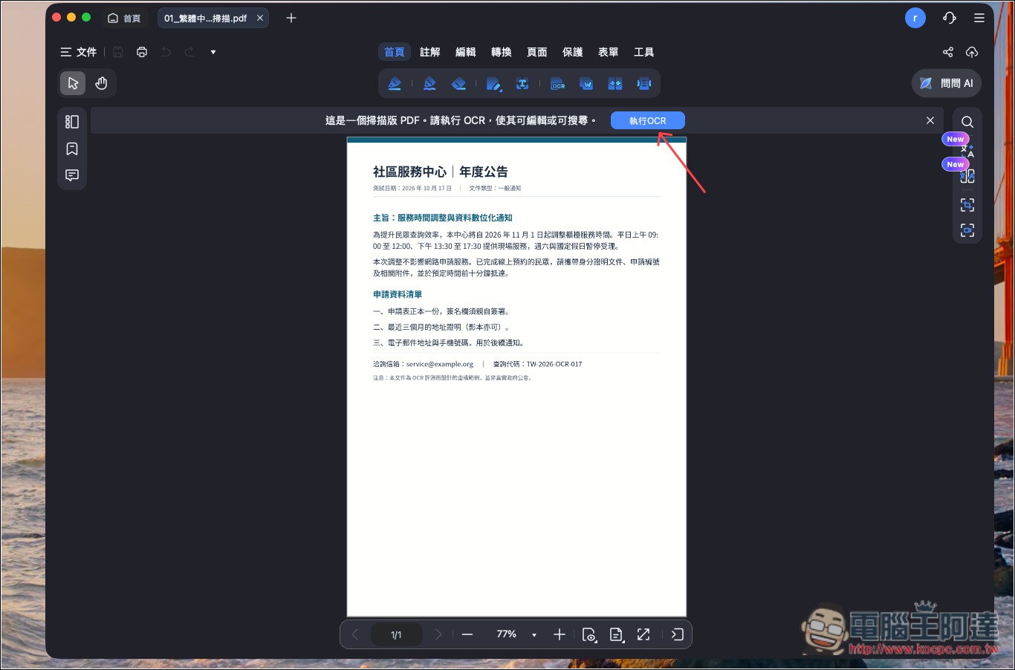Click the undo arrow icon
Viewport: 1015px width, 670px height.
coord(166,52)
